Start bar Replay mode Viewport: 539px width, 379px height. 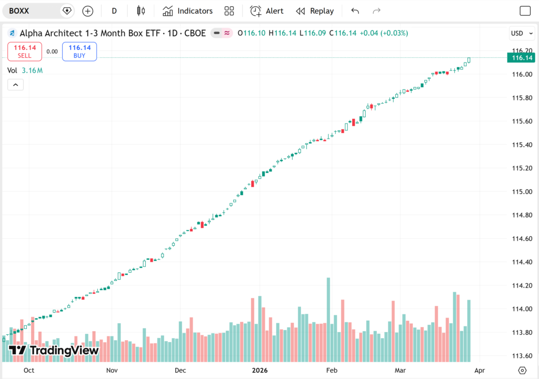click(x=315, y=11)
